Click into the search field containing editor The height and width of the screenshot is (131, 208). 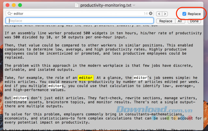coord(80,14)
